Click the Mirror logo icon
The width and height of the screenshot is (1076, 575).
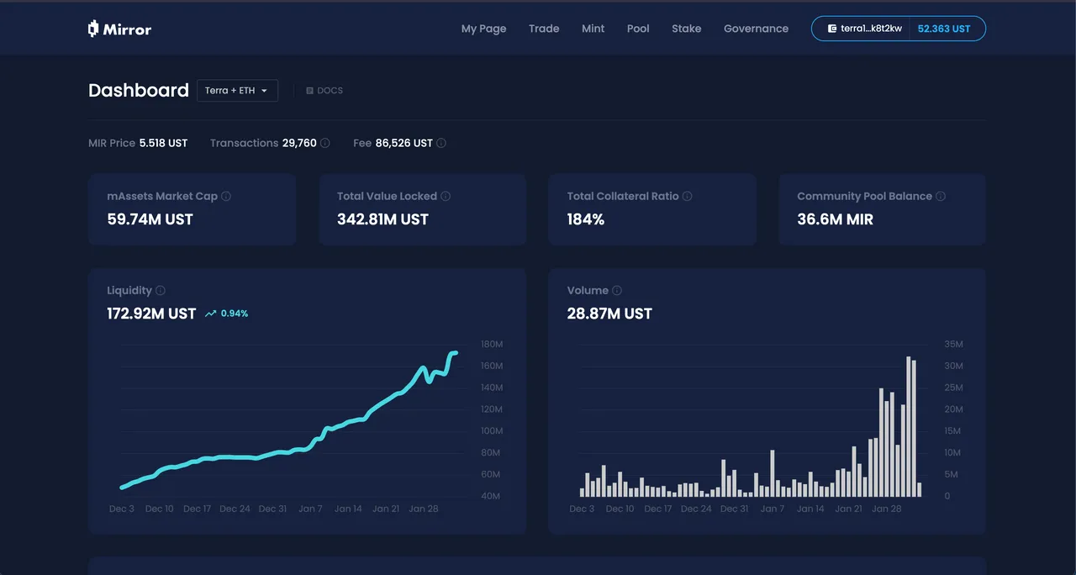(x=93, y=29)
